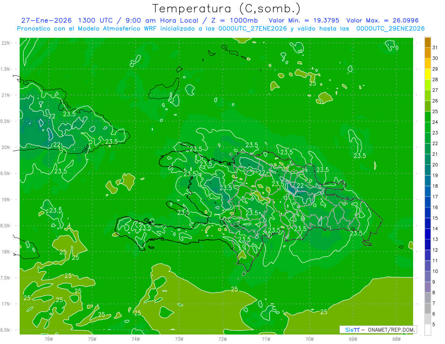Click the purple legend swatch between 8 and 9
This screenshot has width=445, height=344.
click(x=428, y=287)
